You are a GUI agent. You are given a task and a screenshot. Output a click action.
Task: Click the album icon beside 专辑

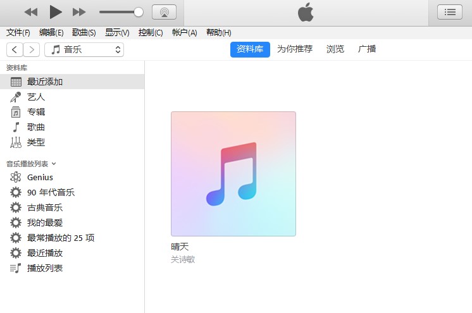pos(16,112)
